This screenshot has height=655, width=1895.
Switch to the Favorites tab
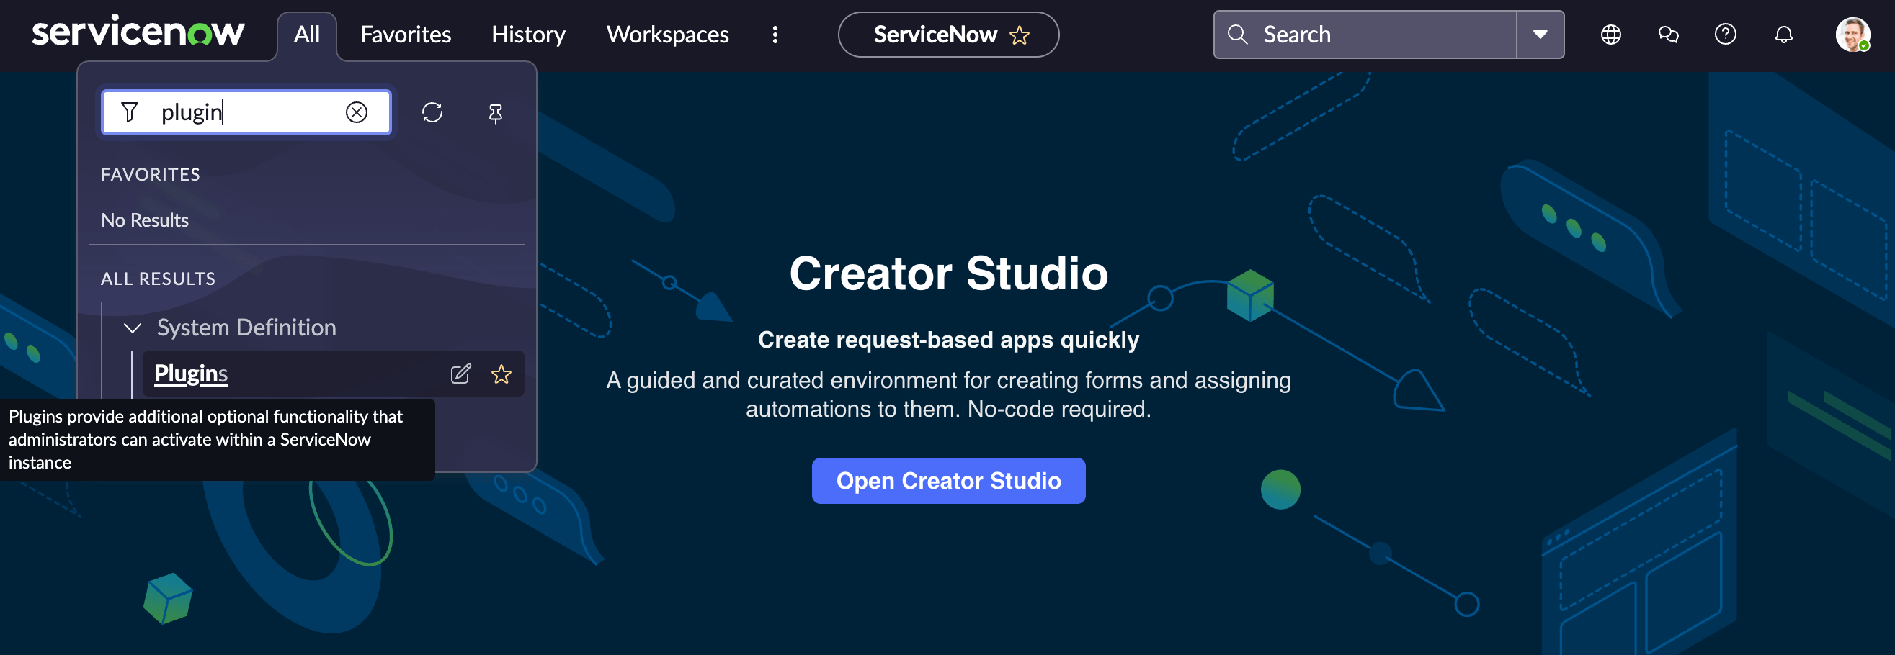point(405,35)
